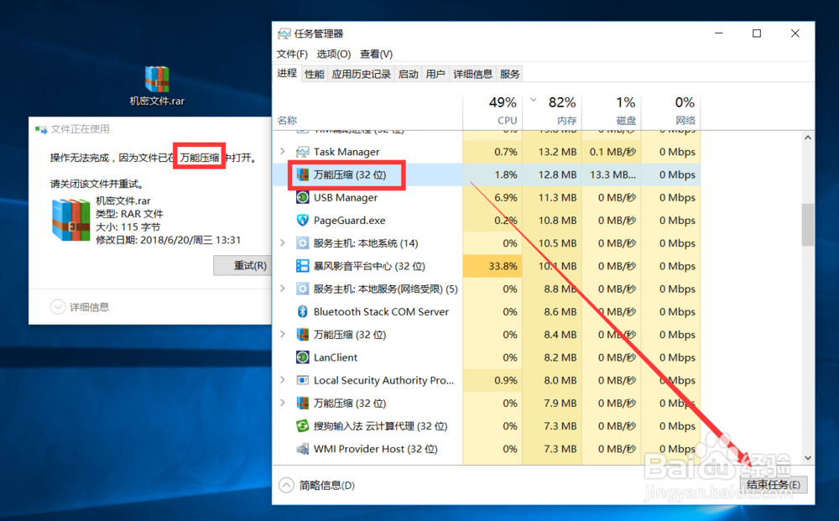The image size is (839, 521).
Task: Click the 服务主机: 本地系统 gear icon
Action: pyautogui.click(x=302, y=243)
